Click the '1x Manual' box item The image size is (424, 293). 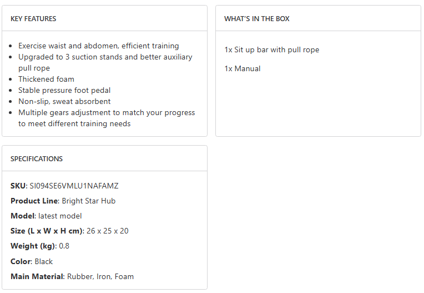click(x=243, y=69)
